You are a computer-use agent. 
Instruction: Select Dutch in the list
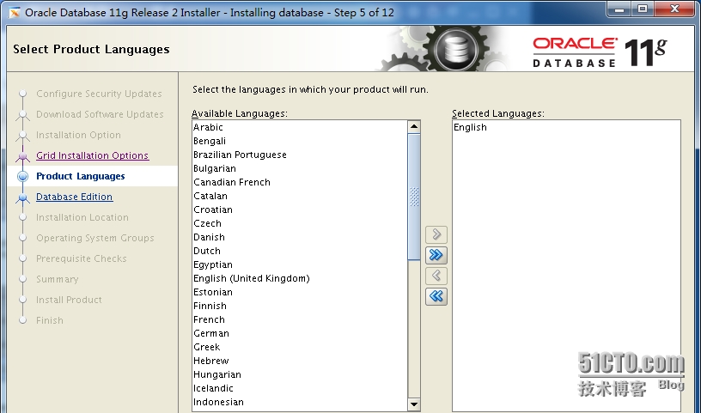[x=300, y=252]
